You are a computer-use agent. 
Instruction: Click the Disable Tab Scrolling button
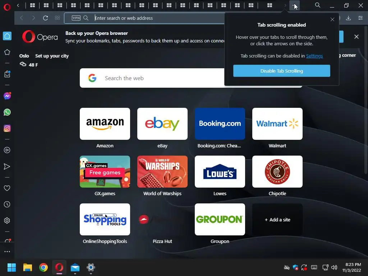[282, 71]
